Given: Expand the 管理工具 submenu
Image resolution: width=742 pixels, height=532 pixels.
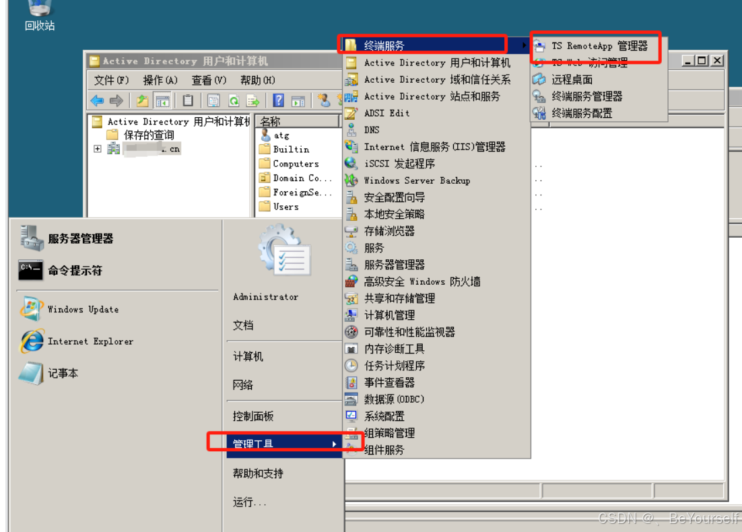Looking at the screenshot, I should 284,444.
